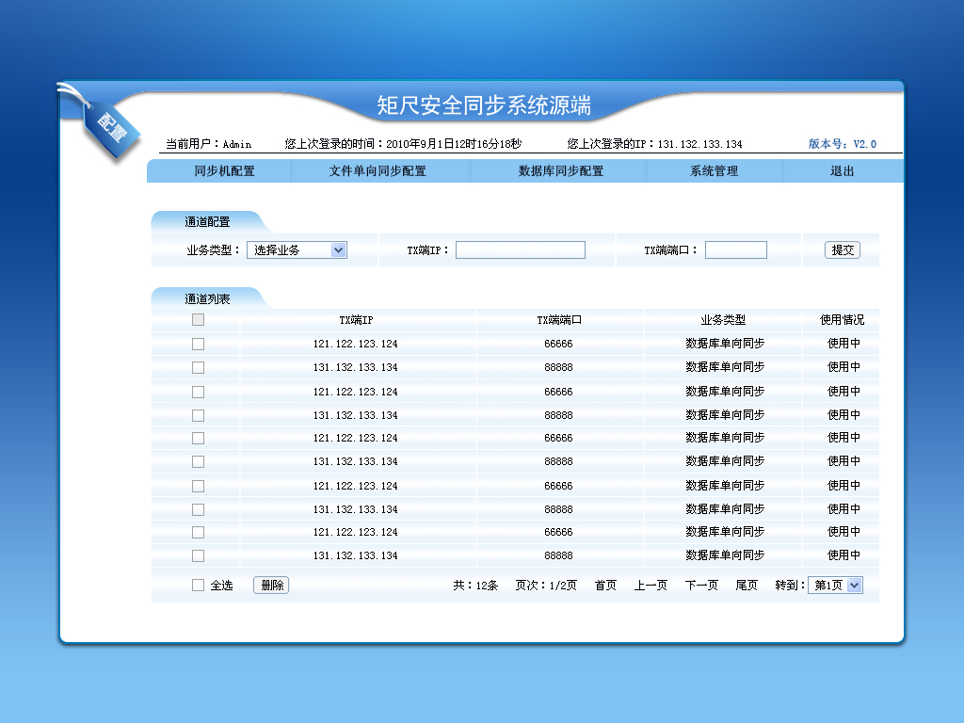
Task: Click the TX端端口 input field
Action: [x=735, y=250]
